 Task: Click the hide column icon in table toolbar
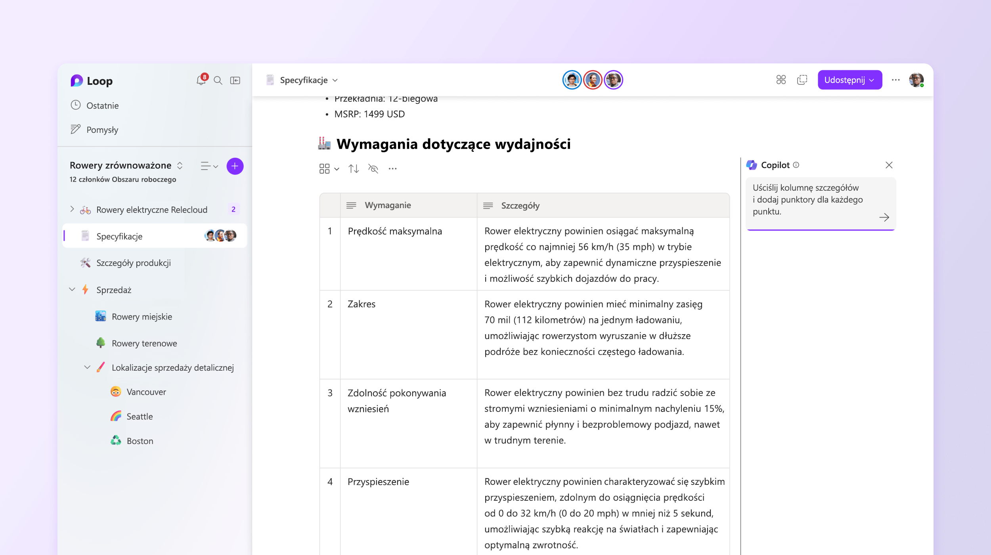pyautogui.click(x=373, y=168)
